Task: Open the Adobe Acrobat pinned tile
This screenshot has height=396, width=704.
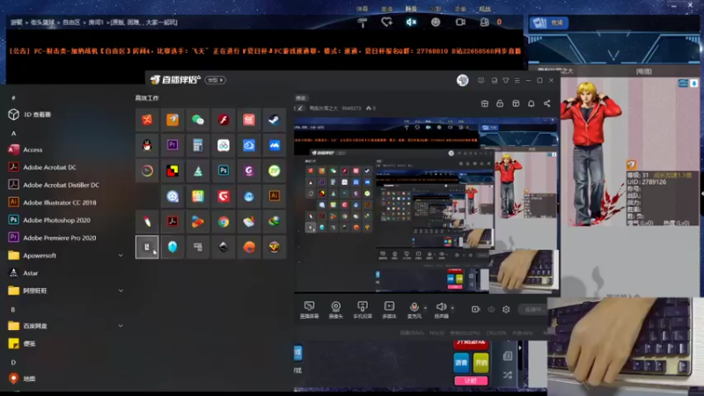Action: pyautogui.click(x=172, y=222)
